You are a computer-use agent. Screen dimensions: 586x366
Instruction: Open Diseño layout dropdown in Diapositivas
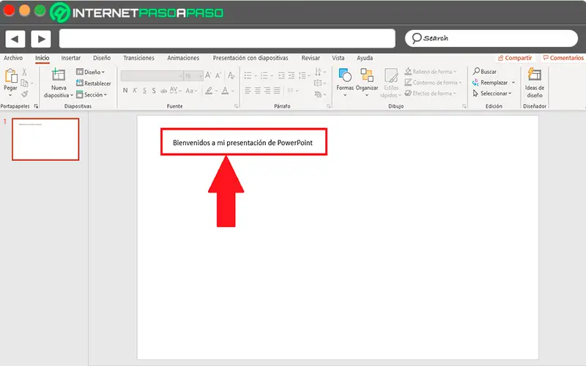click(x=90, y=72)
